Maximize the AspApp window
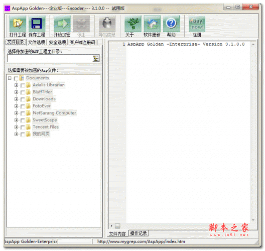Screen dimensions: 265x251 [237, 7]
